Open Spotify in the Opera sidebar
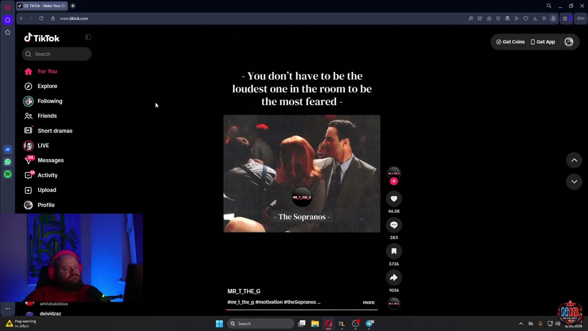This screenshot has height=331, width=588. [7, 174]
